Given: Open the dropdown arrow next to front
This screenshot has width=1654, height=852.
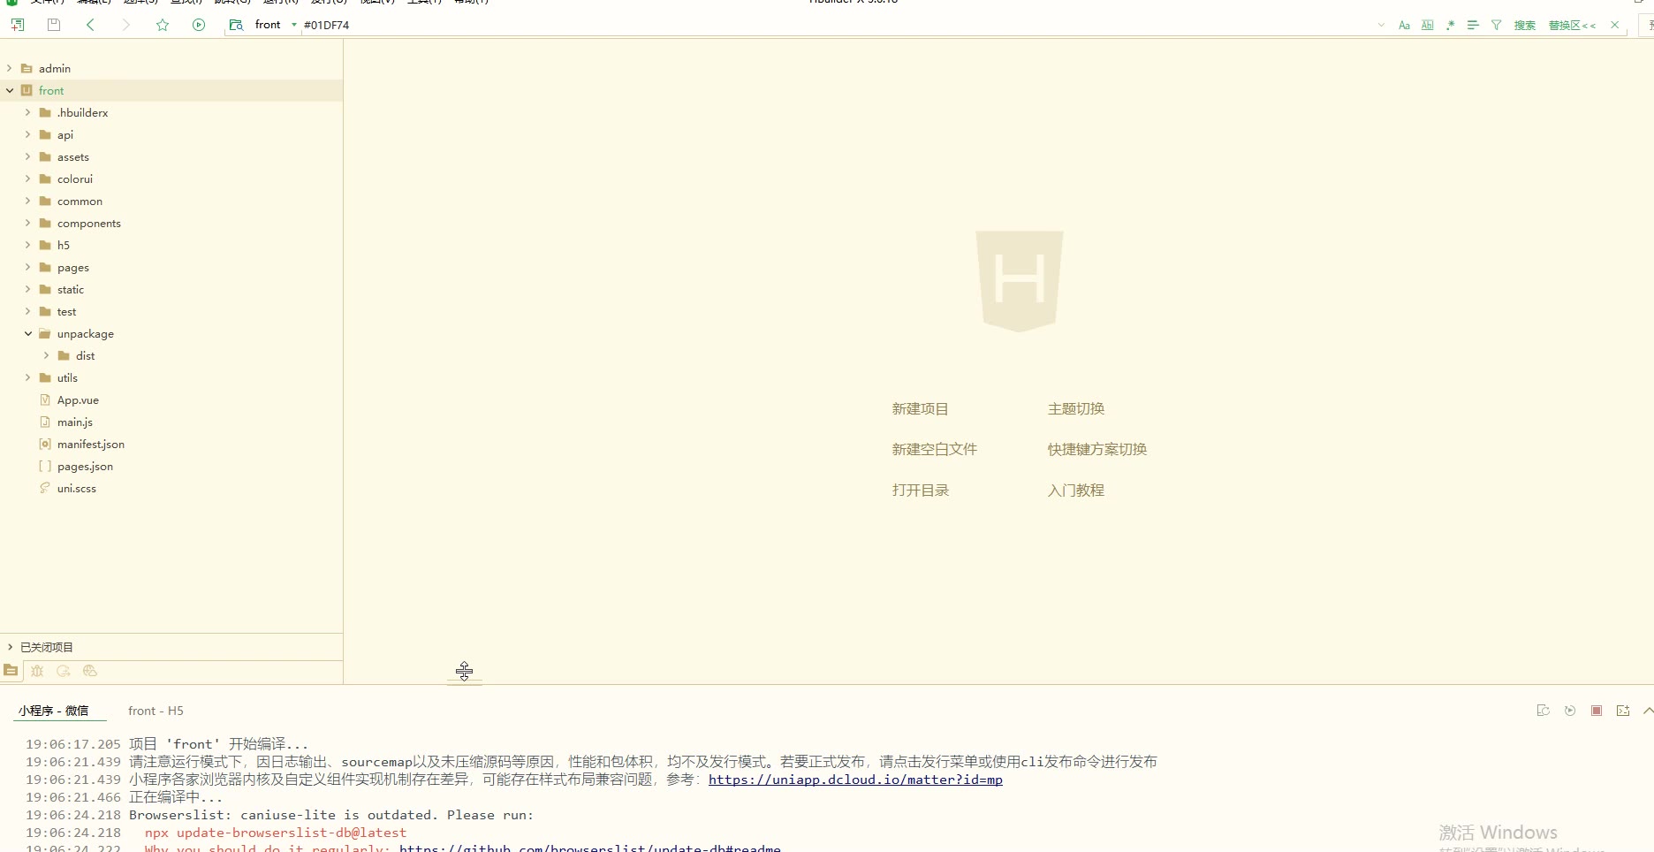Looking at the screenshot, I should pyautogui.click(x=294, y=25).
